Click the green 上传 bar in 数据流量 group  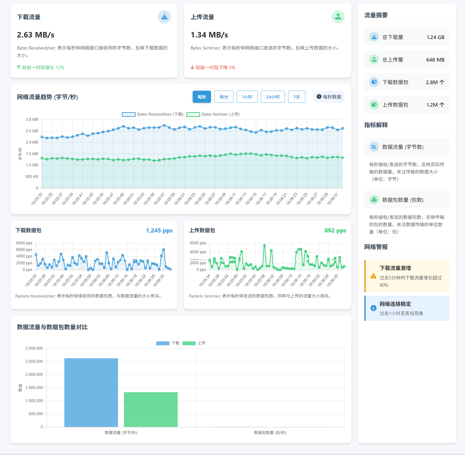(x=151, y=410)
